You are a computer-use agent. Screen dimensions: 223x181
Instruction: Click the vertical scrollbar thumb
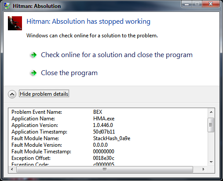211,125
